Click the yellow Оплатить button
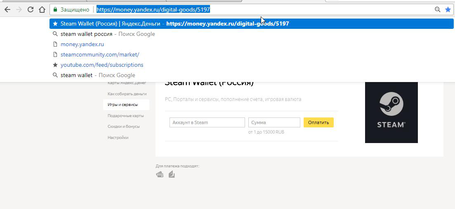Screen dimensions: 455x209 point(318,122)
